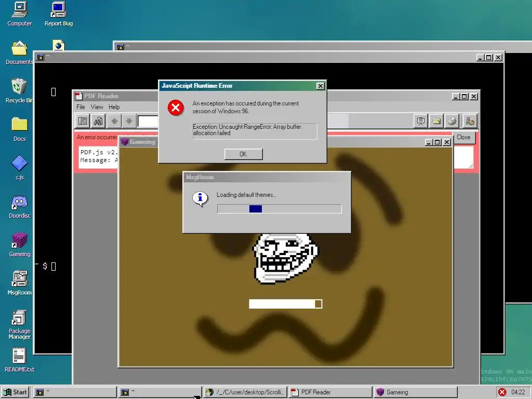Switch to PDF Reader from the taskbar

coord(330,392)
